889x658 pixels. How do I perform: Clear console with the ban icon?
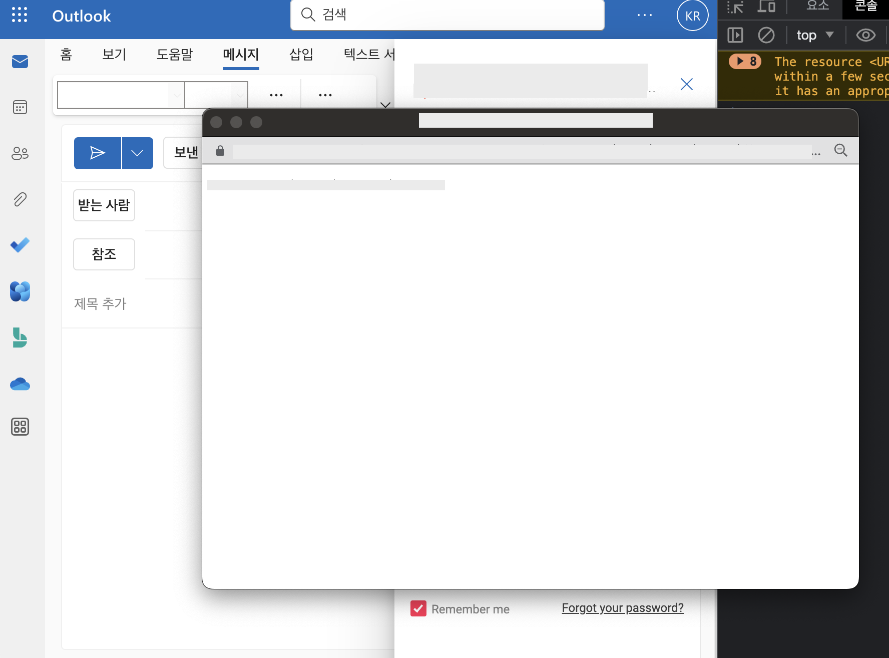tap(766, 35)
